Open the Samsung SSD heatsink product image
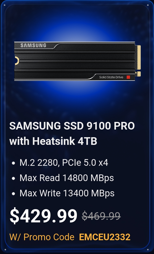 77,61
